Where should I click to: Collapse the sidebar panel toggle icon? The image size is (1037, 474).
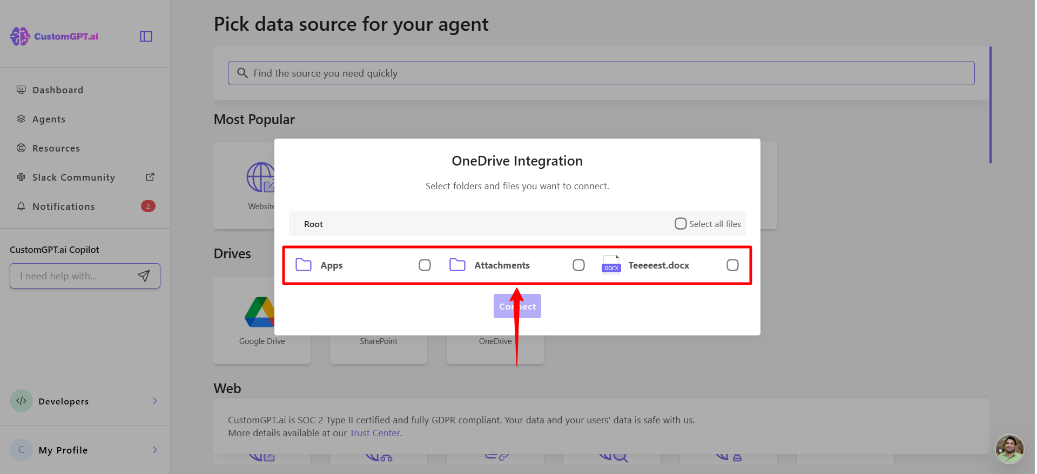146,36
